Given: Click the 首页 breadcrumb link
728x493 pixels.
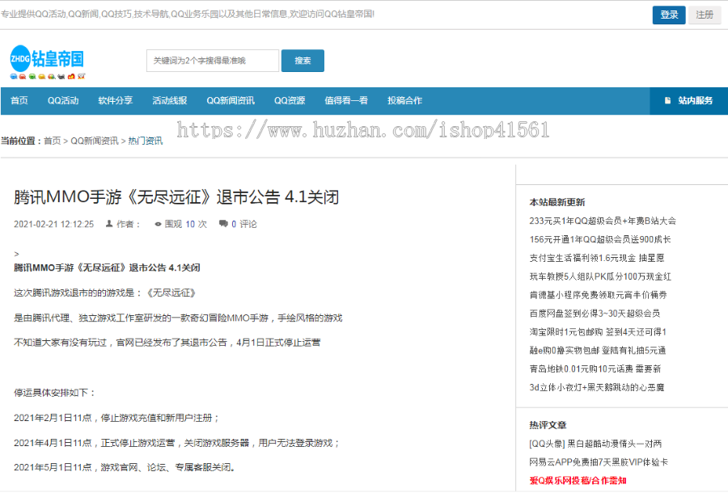Looking at the screenshot, I should [x=53, y=141].
